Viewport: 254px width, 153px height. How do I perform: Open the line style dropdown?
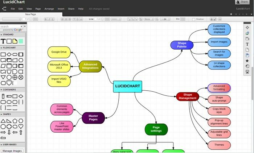(x=116, y=19)
